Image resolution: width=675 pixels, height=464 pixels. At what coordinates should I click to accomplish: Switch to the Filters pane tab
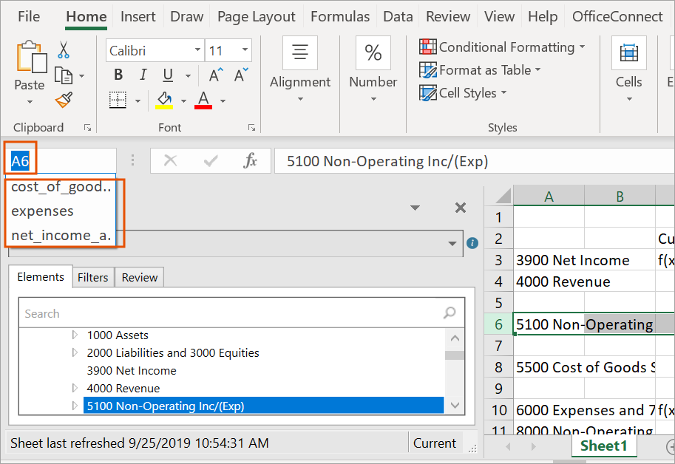pos(92,278)
